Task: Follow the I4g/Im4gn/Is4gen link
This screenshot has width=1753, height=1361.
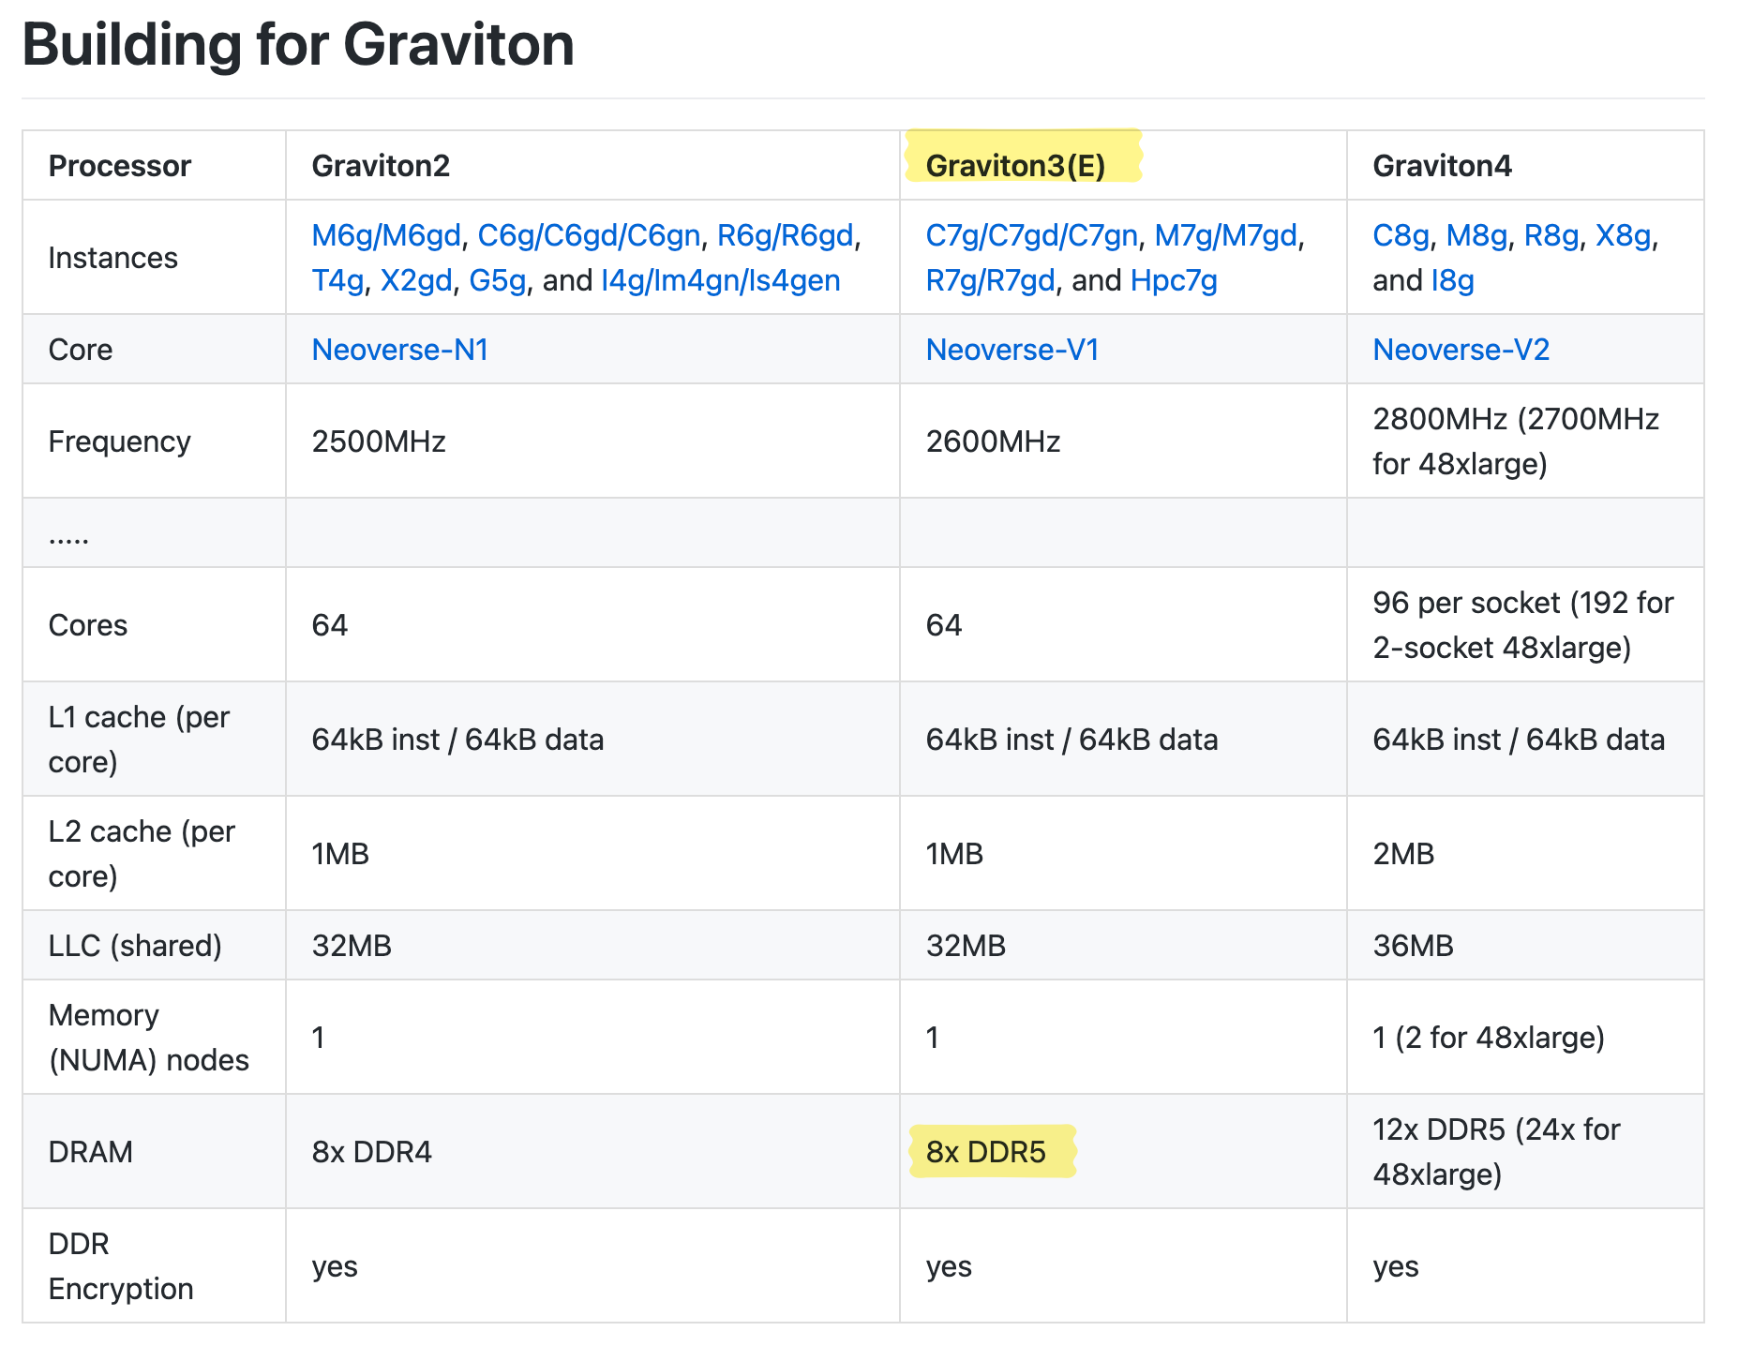Action: pyautogui.click(x=721, y=280)
